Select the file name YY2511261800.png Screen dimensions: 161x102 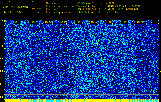tap(15, 7)
